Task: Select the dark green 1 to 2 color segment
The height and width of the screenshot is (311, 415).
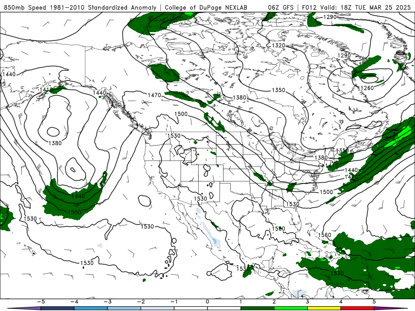Action: click(x=257, y=308)
